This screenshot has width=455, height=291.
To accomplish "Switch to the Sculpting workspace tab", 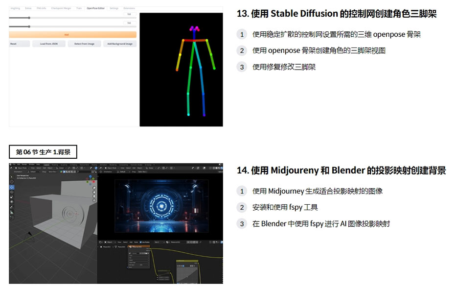I will [63, 165].
